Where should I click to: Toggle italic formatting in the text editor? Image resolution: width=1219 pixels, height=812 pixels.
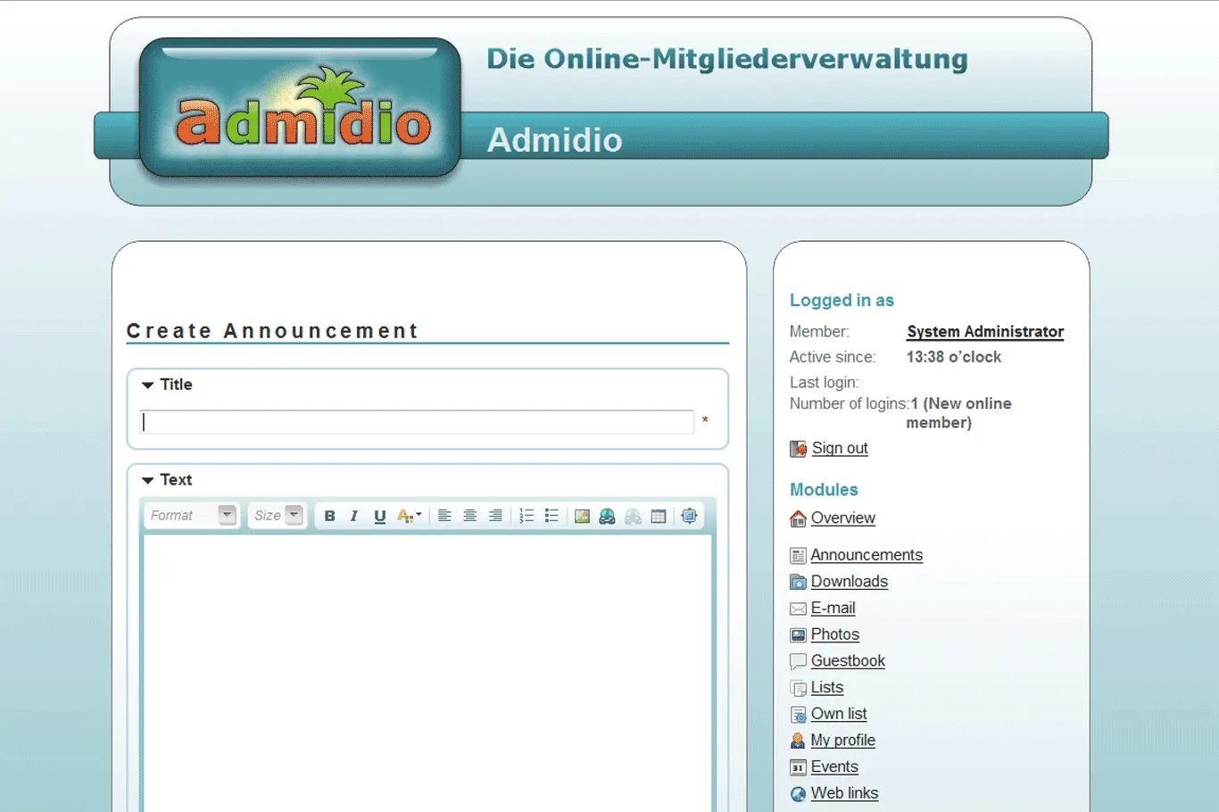pyautogui.click(x=354, y=516)
